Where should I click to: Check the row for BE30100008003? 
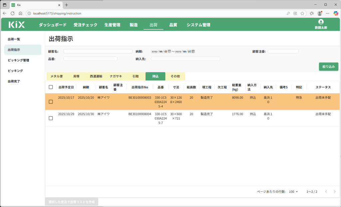[x=51, y=102]
